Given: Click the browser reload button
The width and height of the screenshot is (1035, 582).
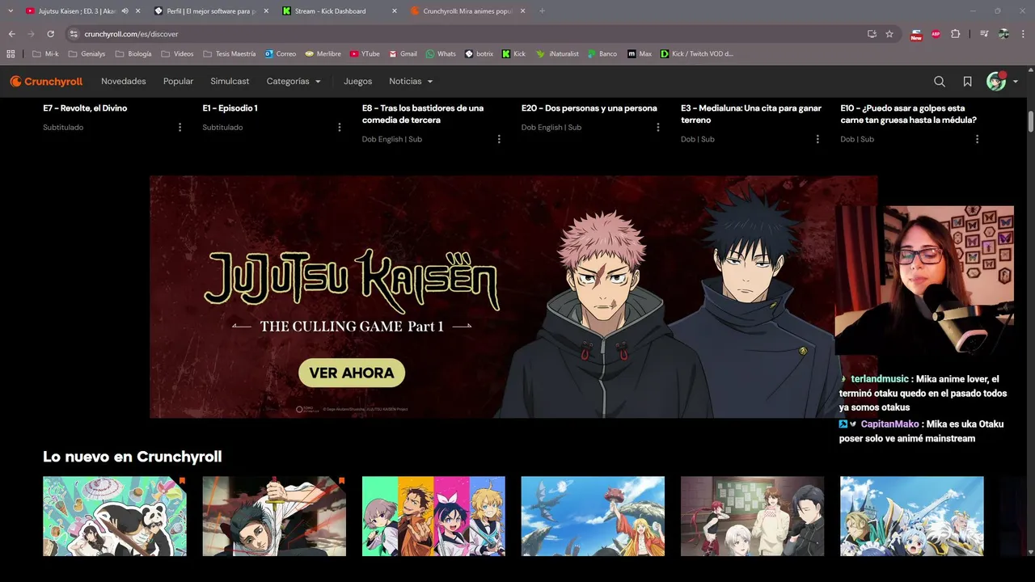Looking at the screenshot, I should 50,34.
